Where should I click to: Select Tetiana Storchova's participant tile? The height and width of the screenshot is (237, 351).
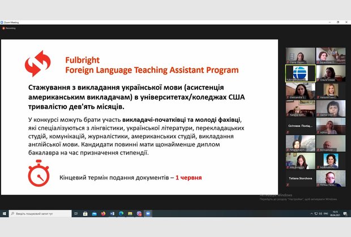[x=301, y=178]
